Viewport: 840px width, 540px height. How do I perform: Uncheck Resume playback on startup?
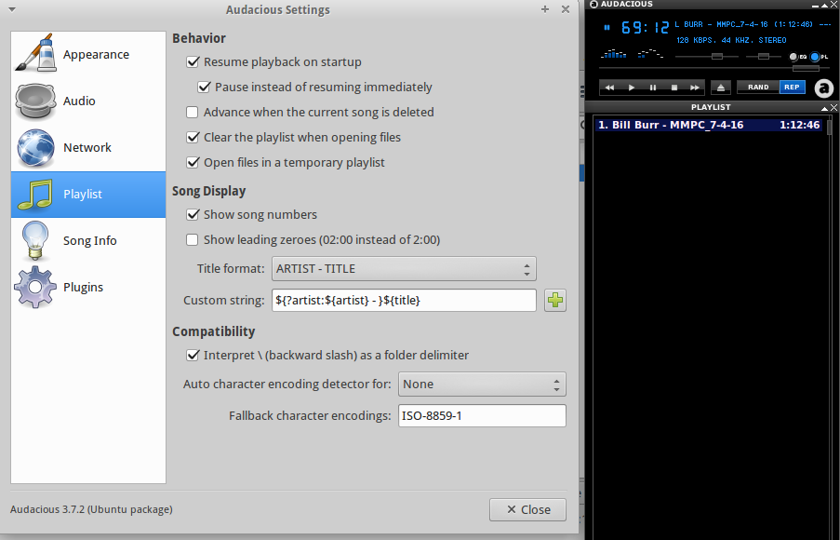click(x=192, y=61)
